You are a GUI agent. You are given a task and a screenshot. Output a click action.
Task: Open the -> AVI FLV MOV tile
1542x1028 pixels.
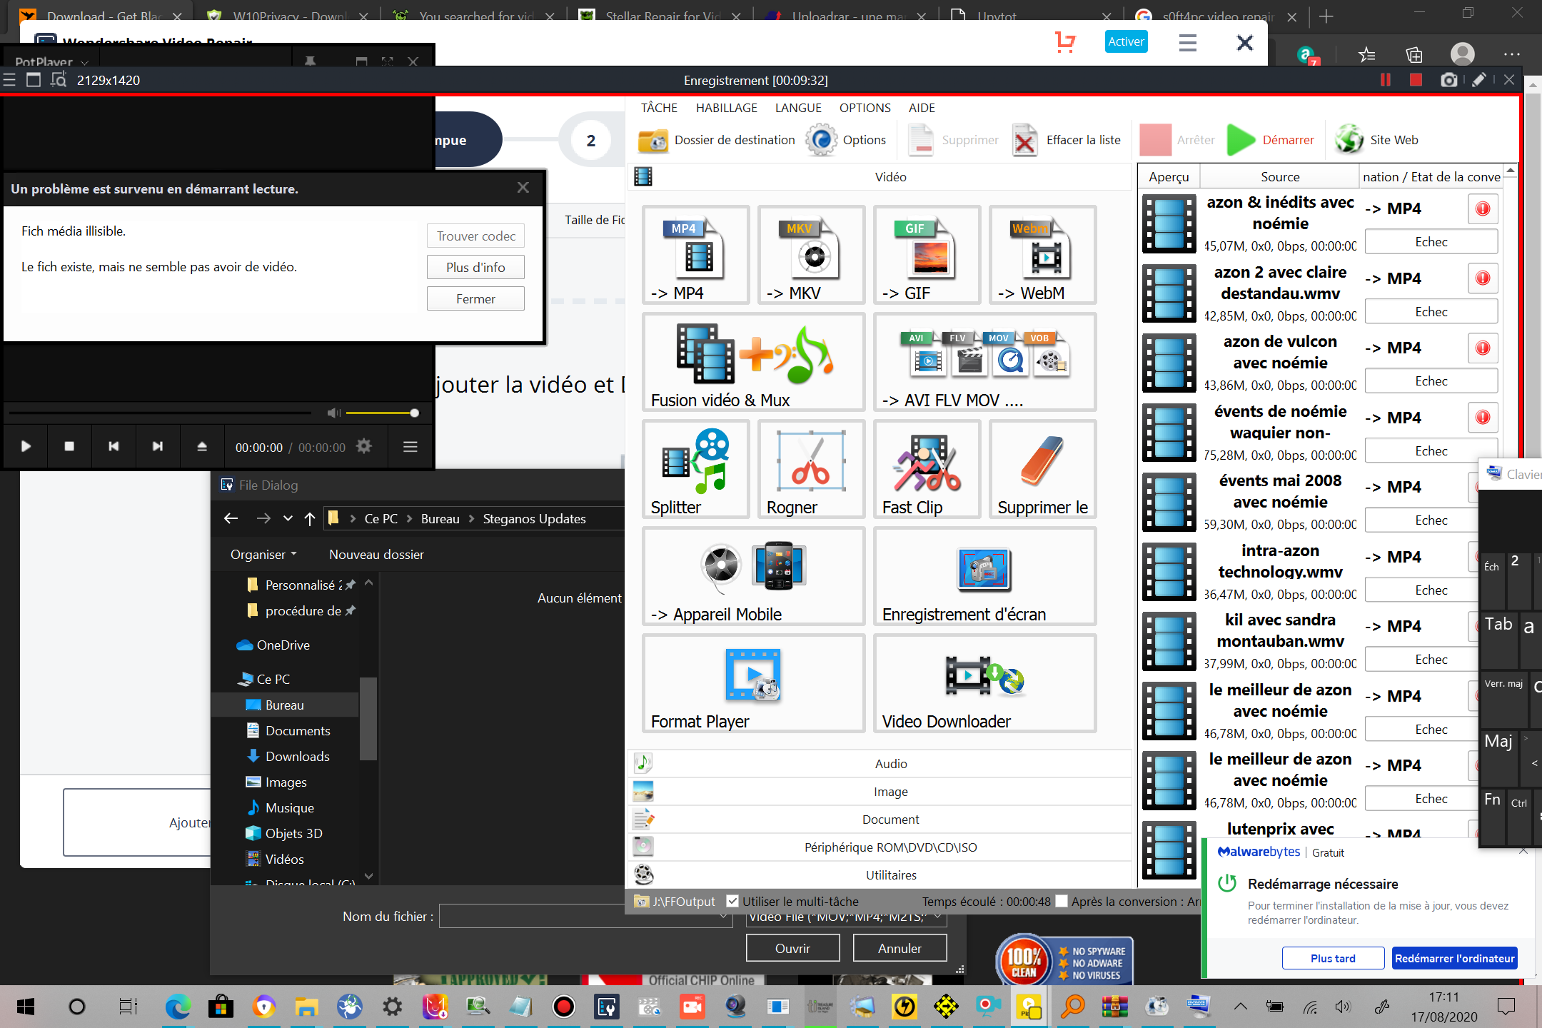coord(984,362)
